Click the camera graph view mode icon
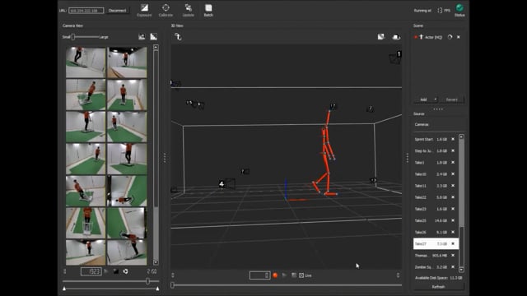This screenshot has height=296, width=527. 154,36
